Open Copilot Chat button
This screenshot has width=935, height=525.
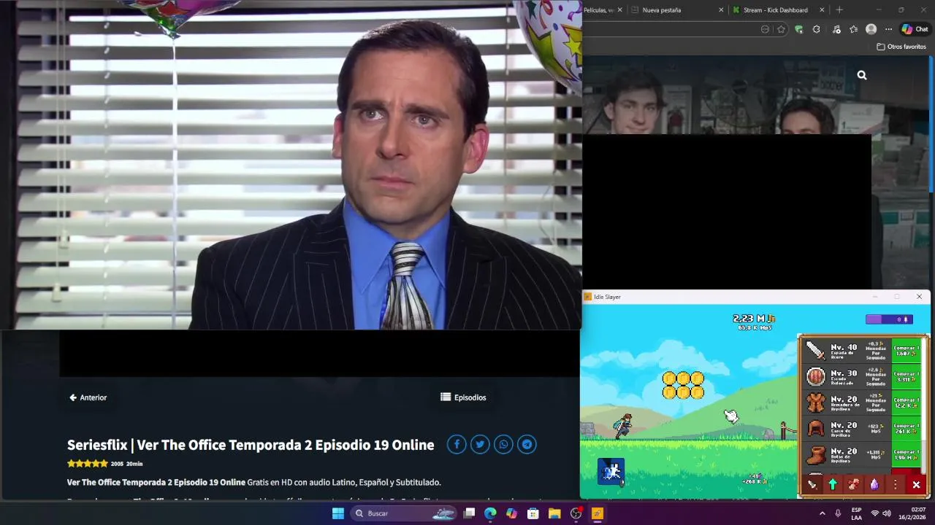[915, 29]
